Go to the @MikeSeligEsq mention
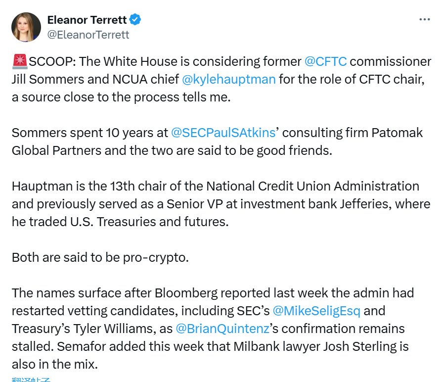 (316, 311)
